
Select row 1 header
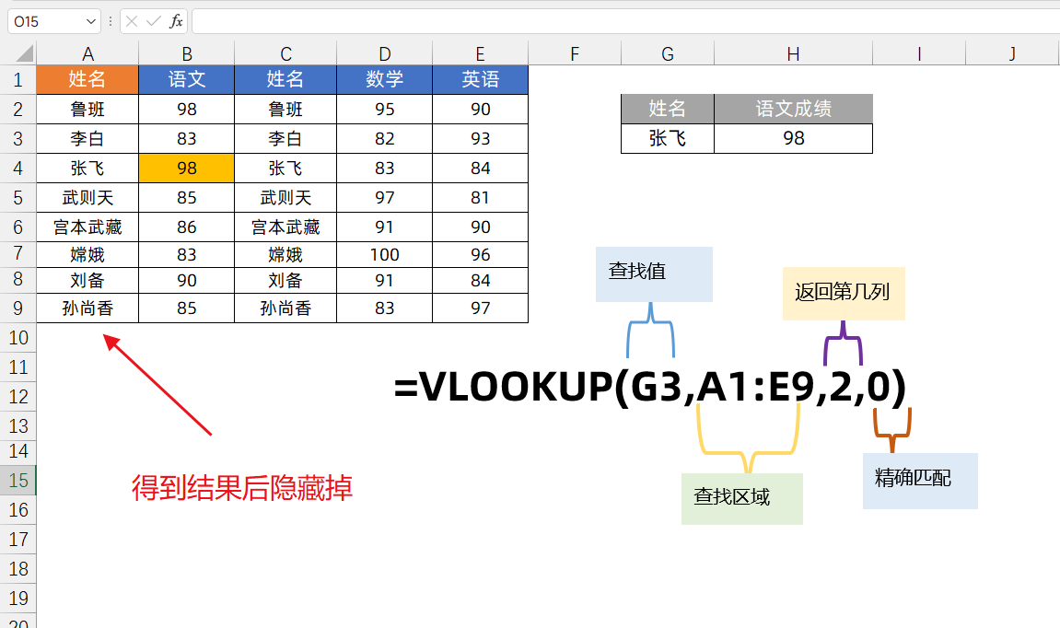(17, 80)
